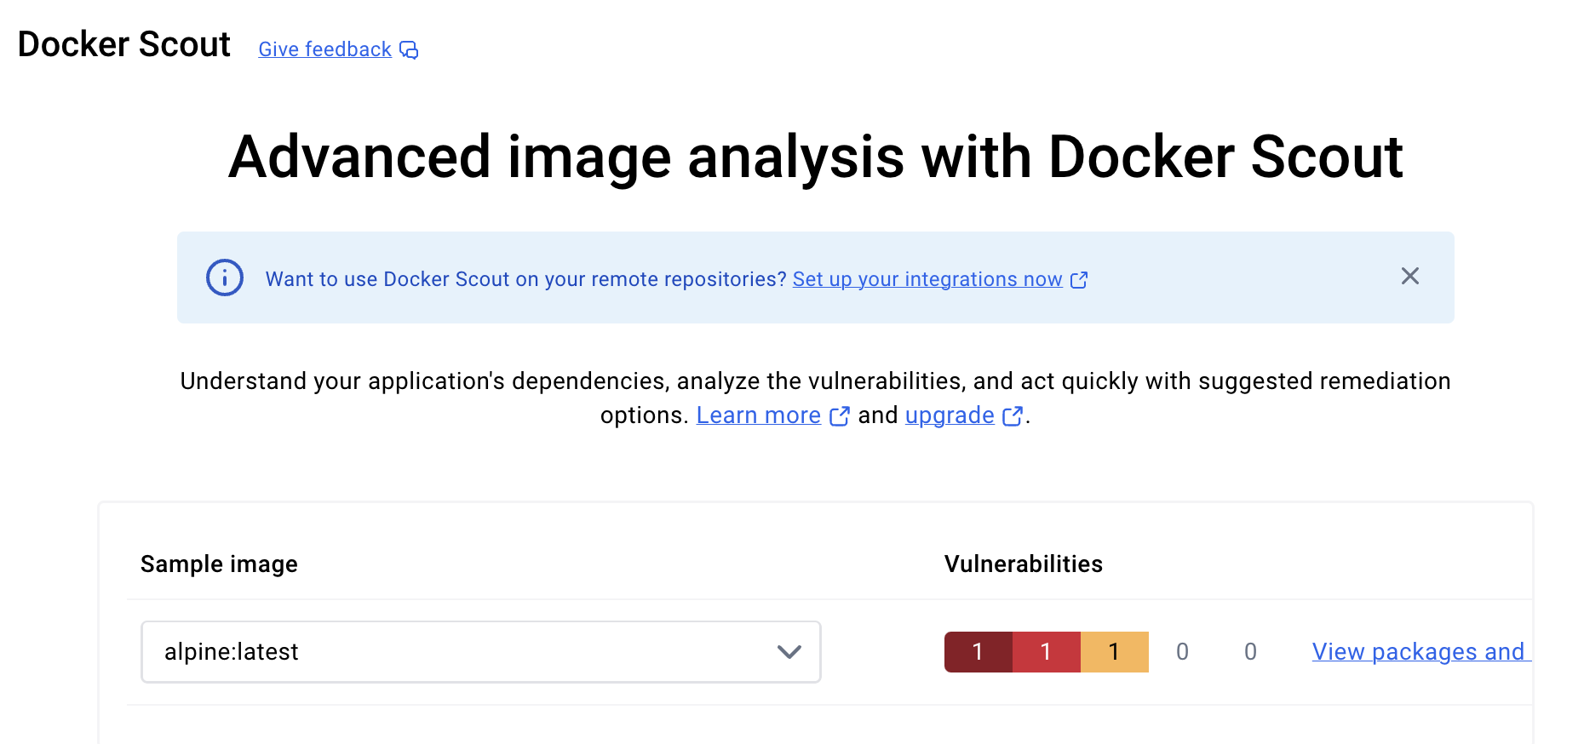Click external link icon after integrations link
This screenshot has width=1584, height=744.
pos(1079,280)
